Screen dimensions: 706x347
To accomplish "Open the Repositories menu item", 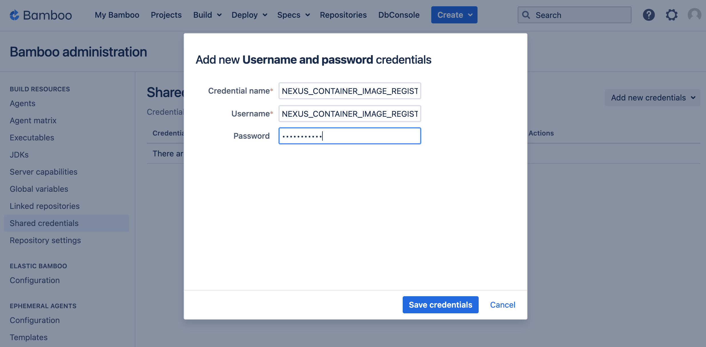I will point(343,15).
